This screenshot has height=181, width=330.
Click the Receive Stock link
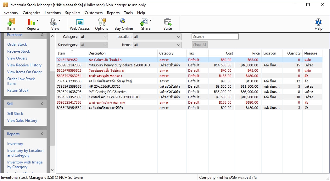pyautogui.click(x=19, y=51)
